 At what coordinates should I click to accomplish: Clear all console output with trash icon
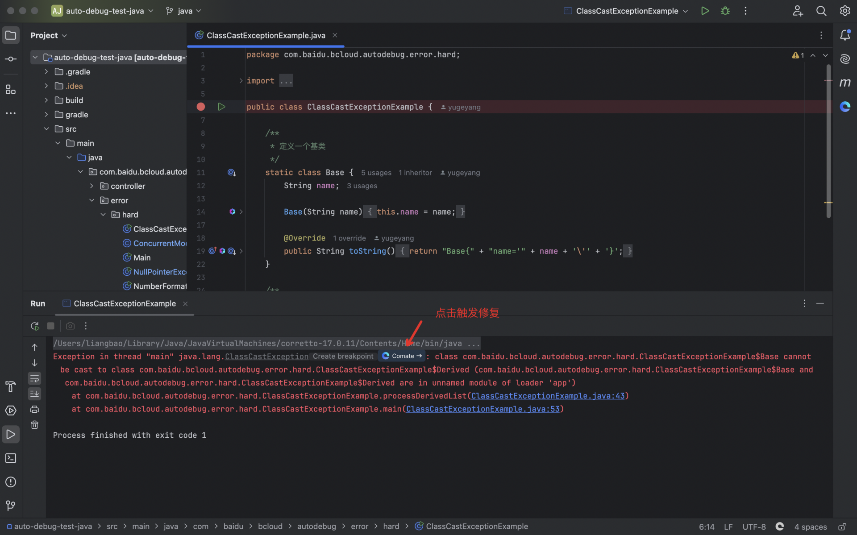34,425
